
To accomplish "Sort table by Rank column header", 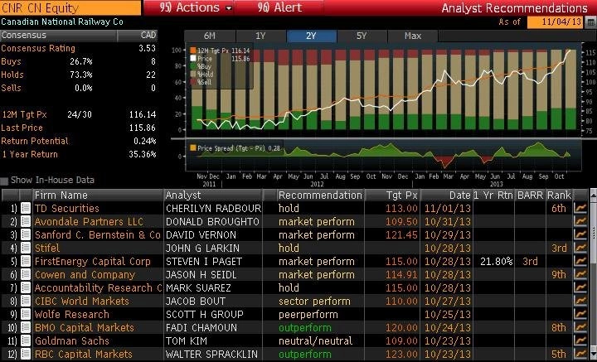I will pyautogui.click(x=560, y=195).
